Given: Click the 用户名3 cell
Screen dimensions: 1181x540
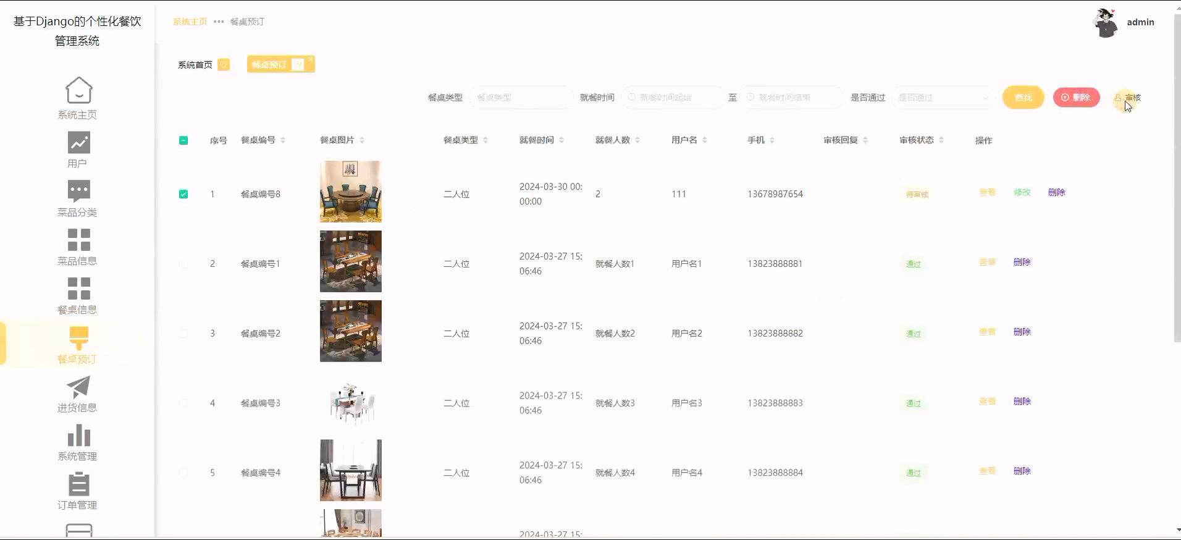Looking at the screenshot, I should [x=687, y=403].
